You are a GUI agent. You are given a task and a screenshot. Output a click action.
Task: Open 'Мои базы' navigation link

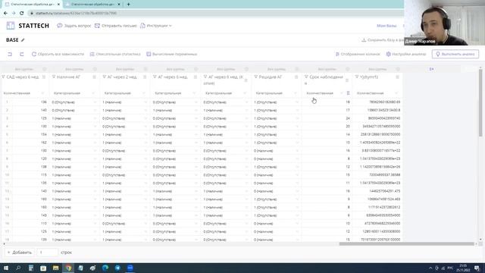pyautogui.click(x=386, y=26)
